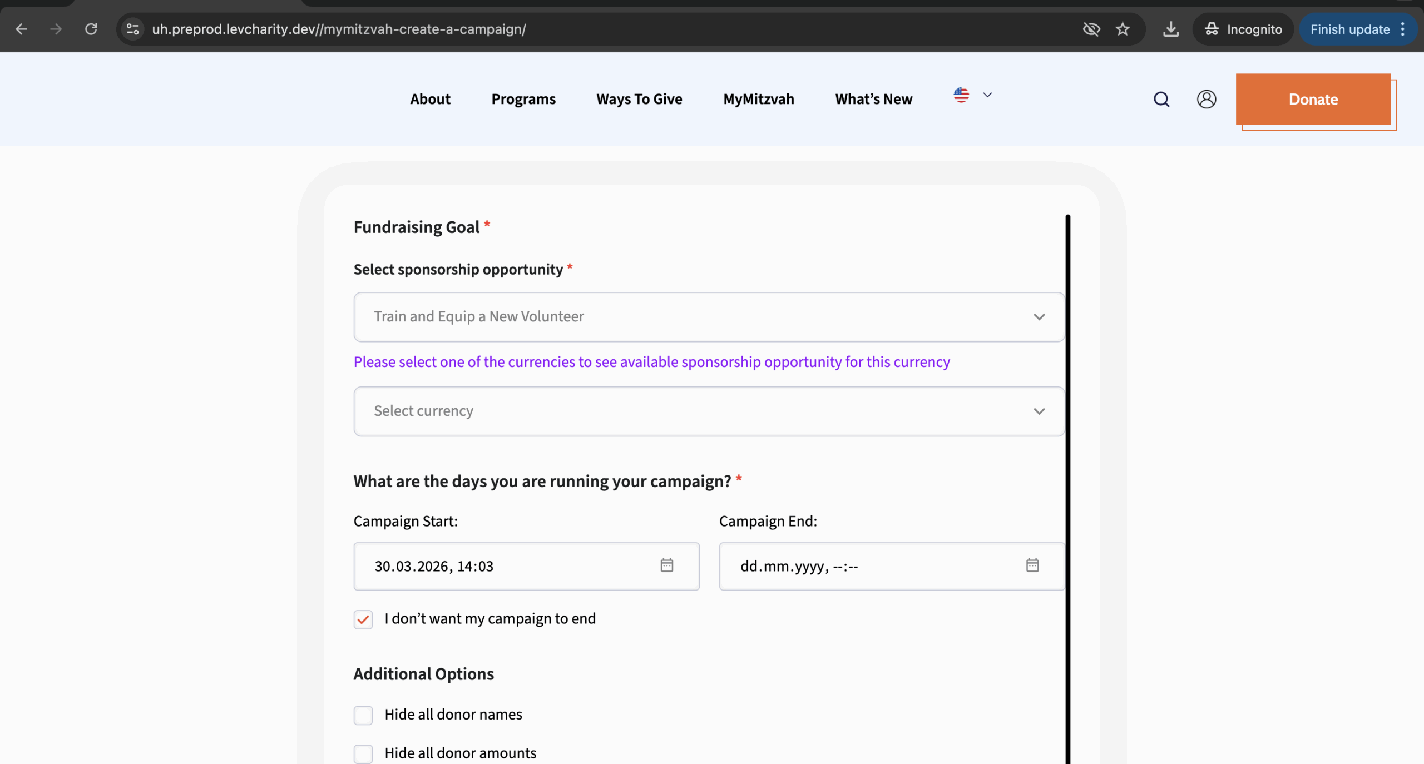Open the sponsorship opportunity dropdown
The width and height of the screenshot is (1424, 764).
[709, 317]
